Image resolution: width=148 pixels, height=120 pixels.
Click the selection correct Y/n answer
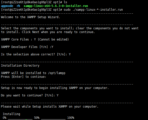tap(70, 54)
